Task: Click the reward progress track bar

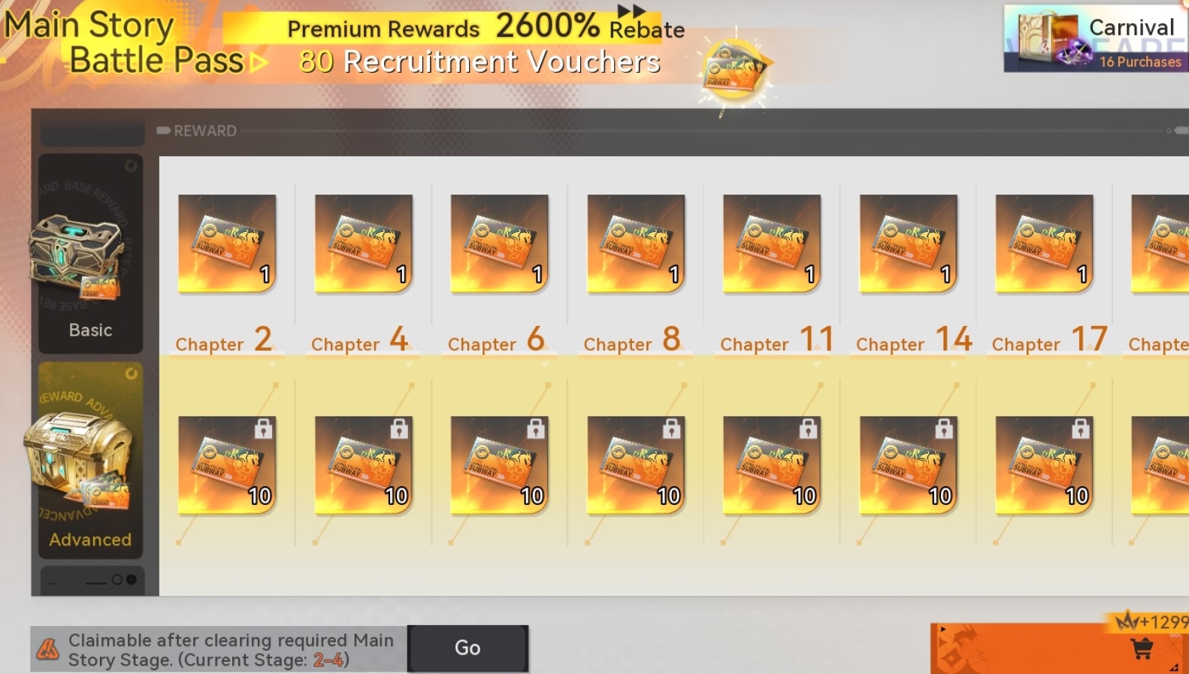Action: click(673, 131)
